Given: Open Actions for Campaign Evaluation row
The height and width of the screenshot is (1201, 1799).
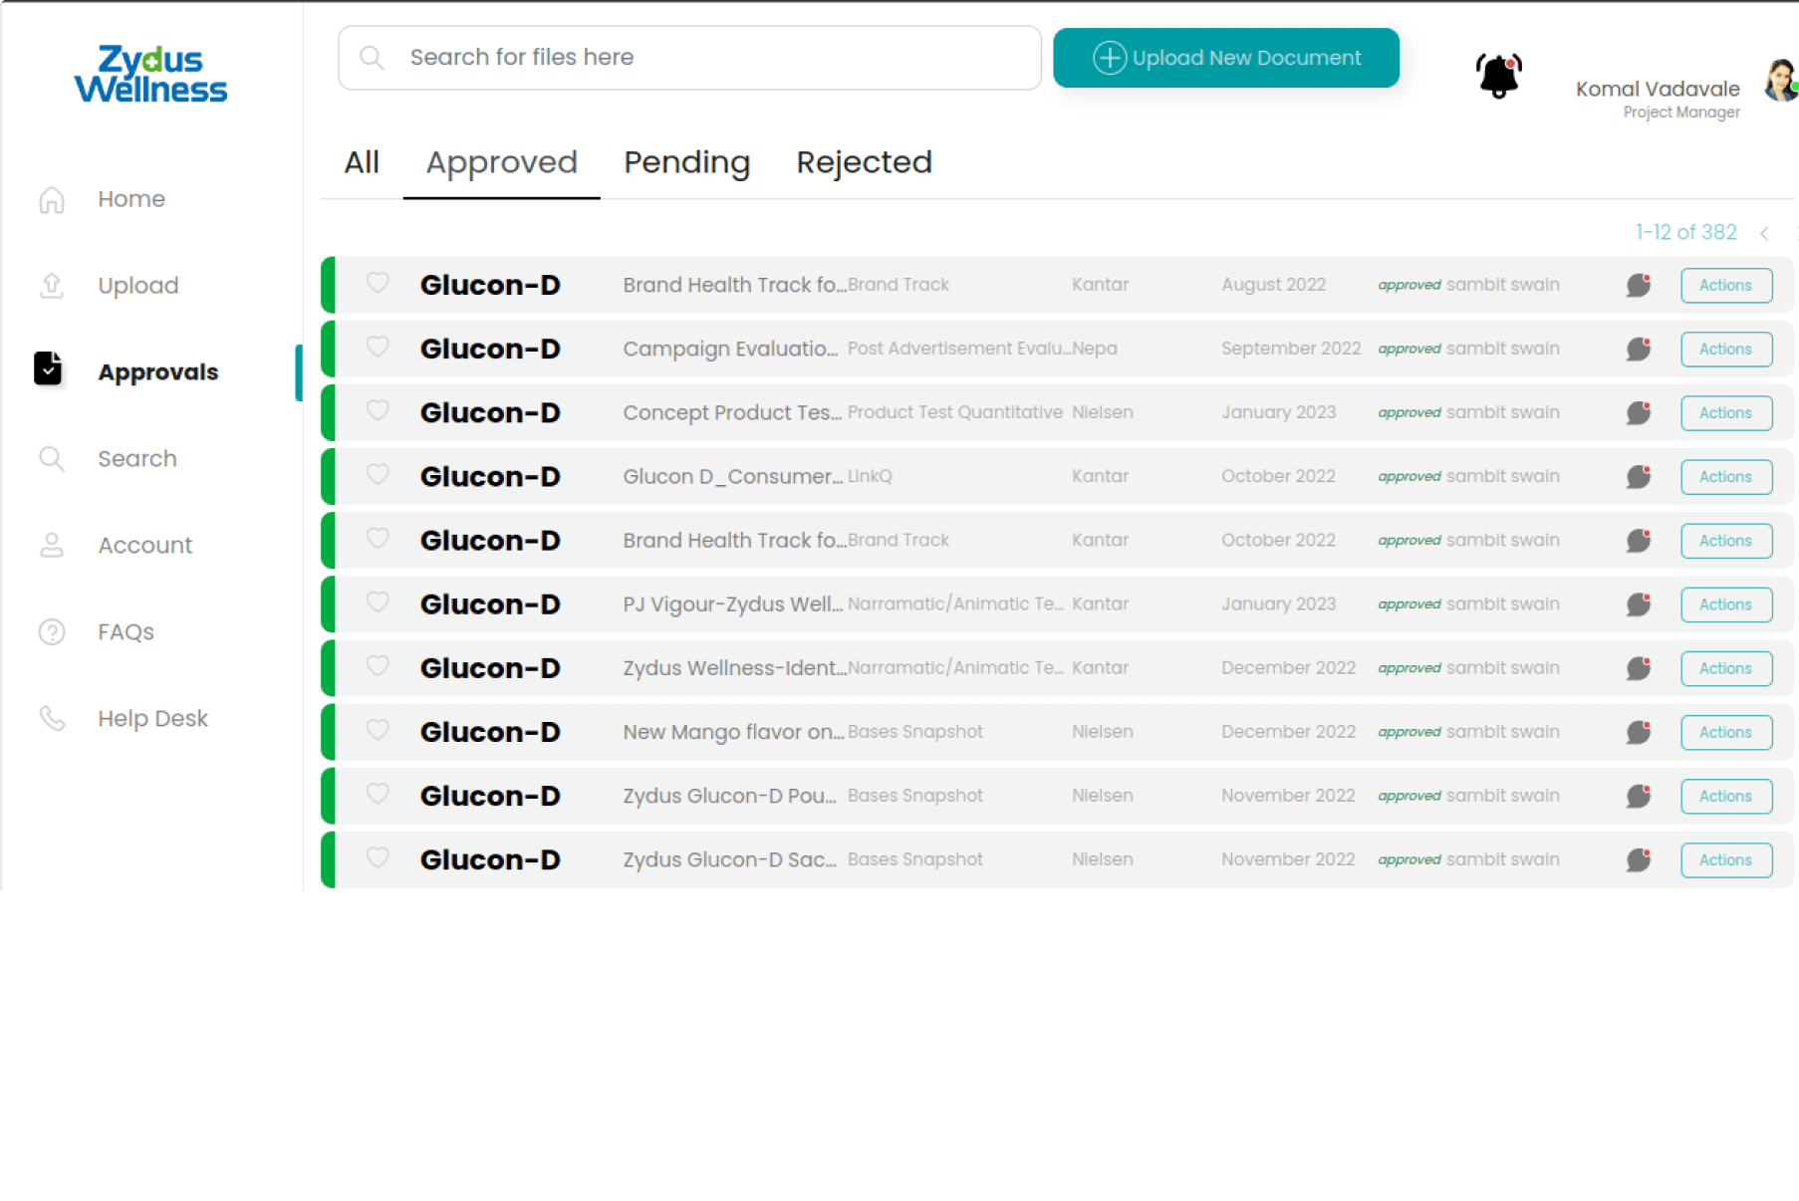Looking at the screenshot, I should 1726,349.
